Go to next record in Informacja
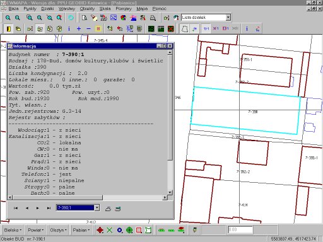This screenshot has width=323, height=242. coord(38,208)
